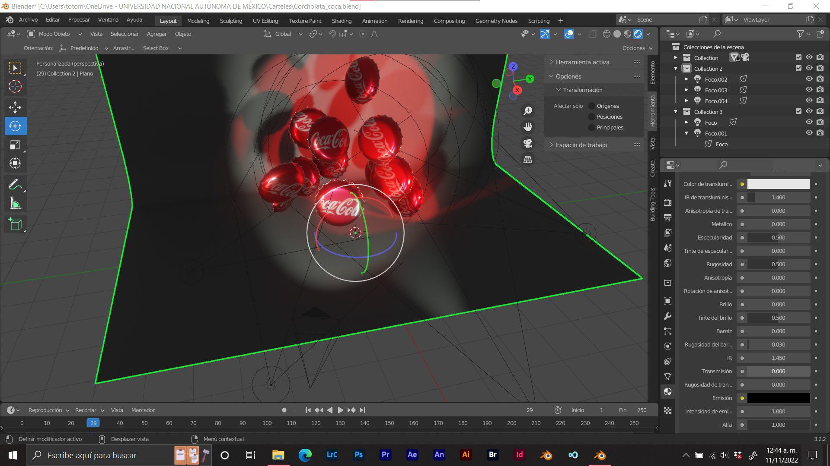The image size is (830, 466).
Task: Select the Add Cube tool
Action: click(x=15, y=224)
